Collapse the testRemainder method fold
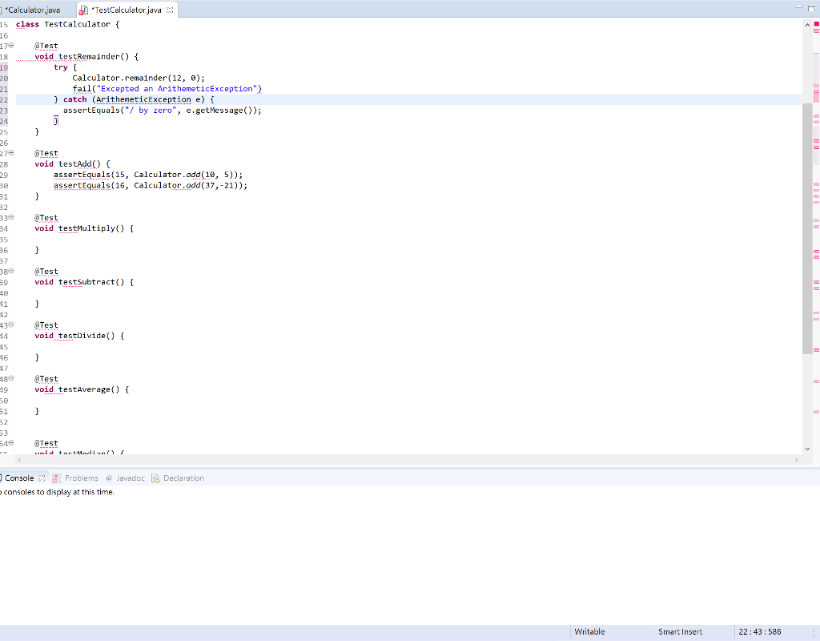The height and width of the screenshot is (641, 820). click(10, 46)
